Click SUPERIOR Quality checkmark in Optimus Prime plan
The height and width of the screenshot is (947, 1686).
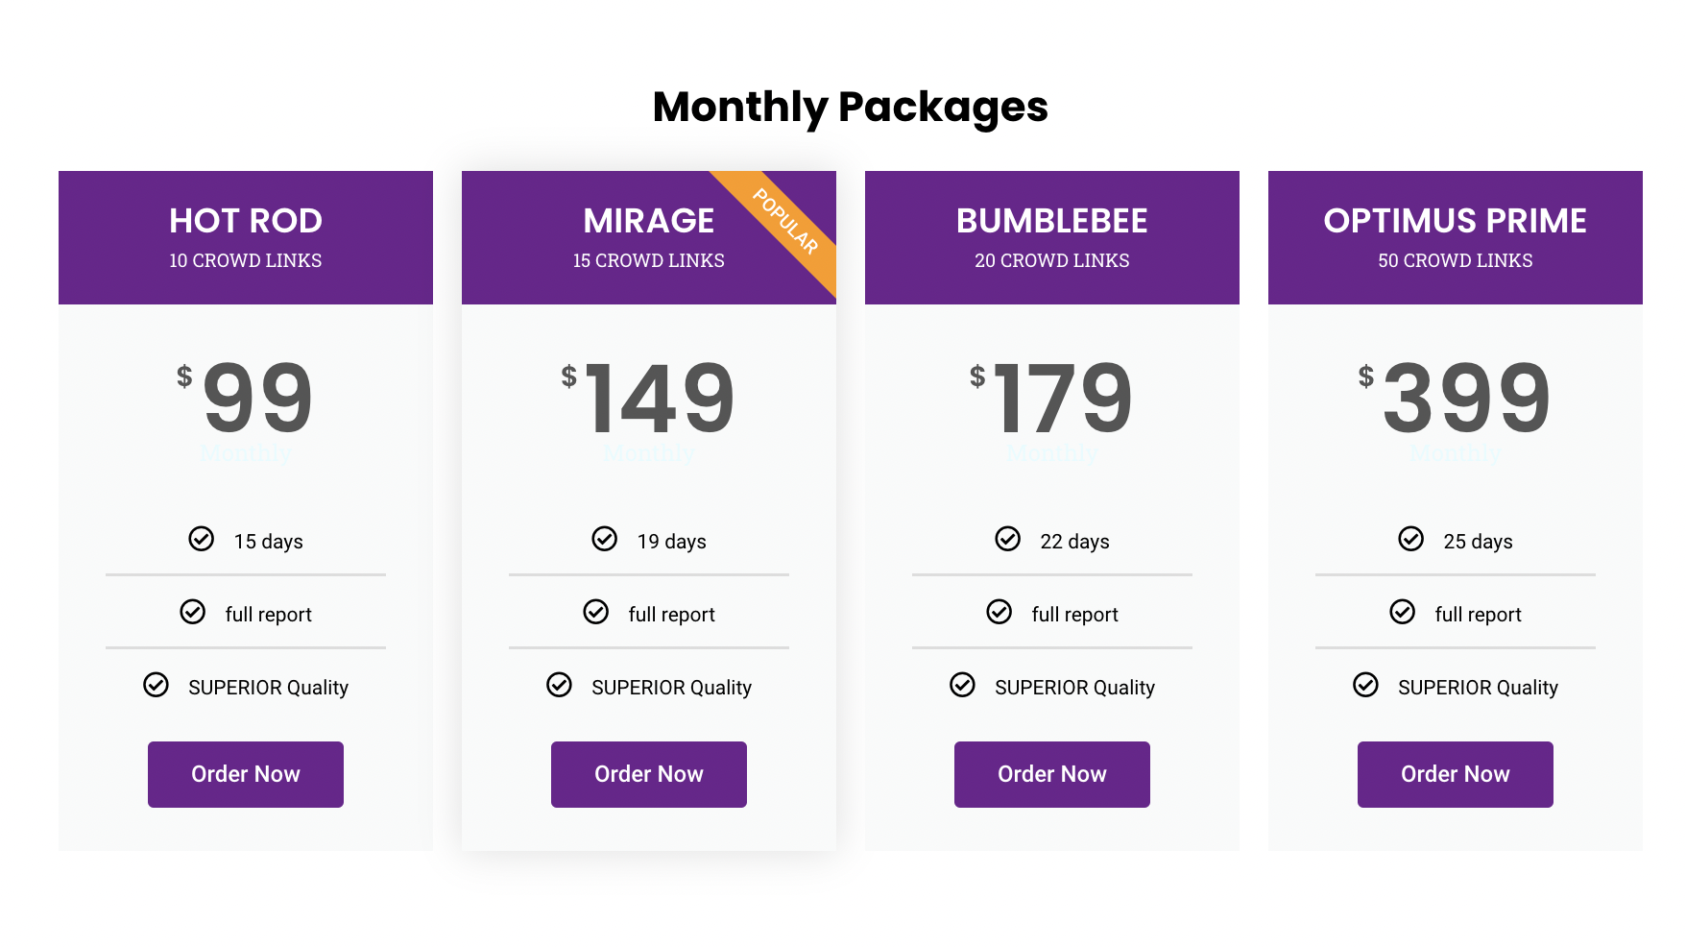pyautogui.click(x=1365, y=685)
